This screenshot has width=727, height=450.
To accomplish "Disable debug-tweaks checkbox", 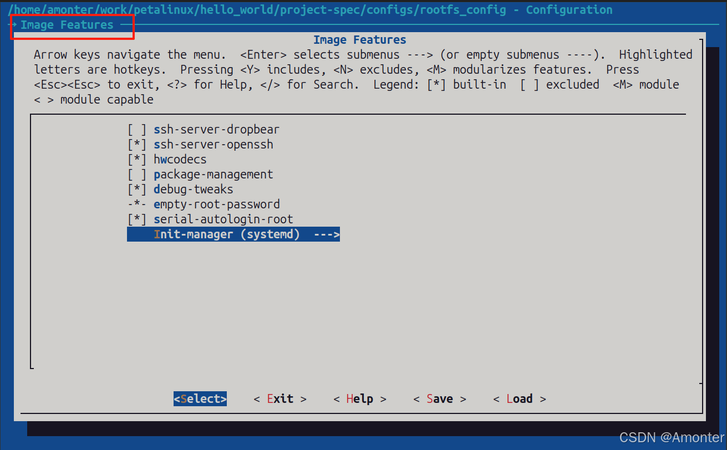I will [137, 190].
